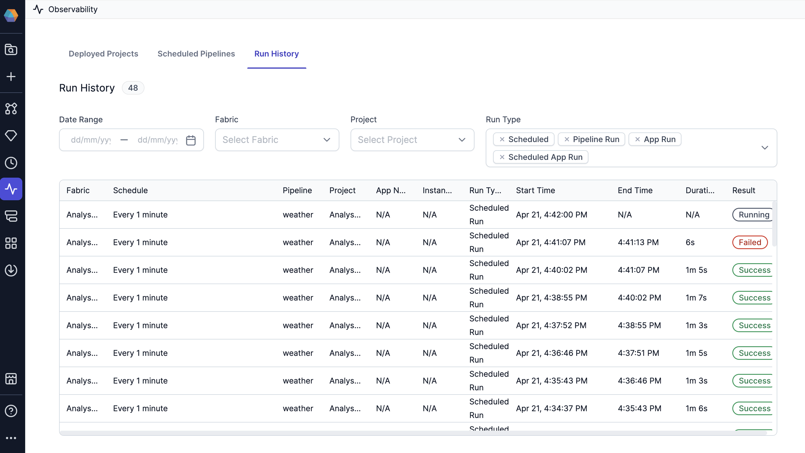Click the vertical table scrollbar
The width and height of the screenshot is (805, 453).
[774, 224]
